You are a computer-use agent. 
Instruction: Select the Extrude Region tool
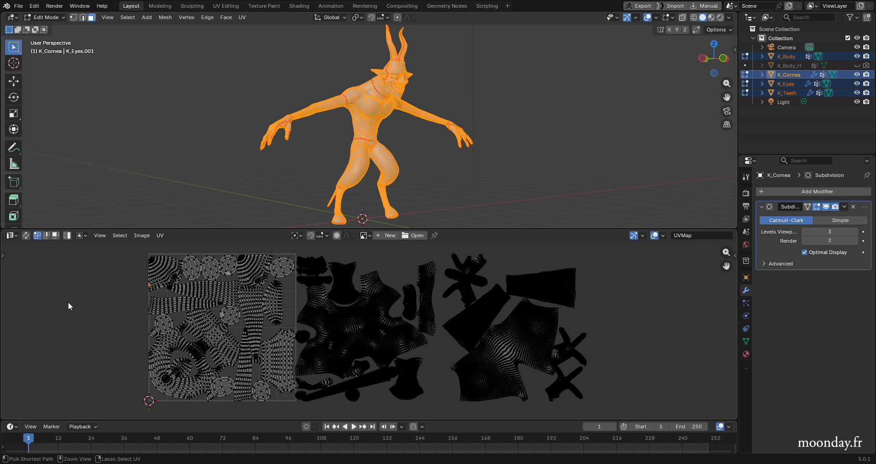[x=14, y=200]
